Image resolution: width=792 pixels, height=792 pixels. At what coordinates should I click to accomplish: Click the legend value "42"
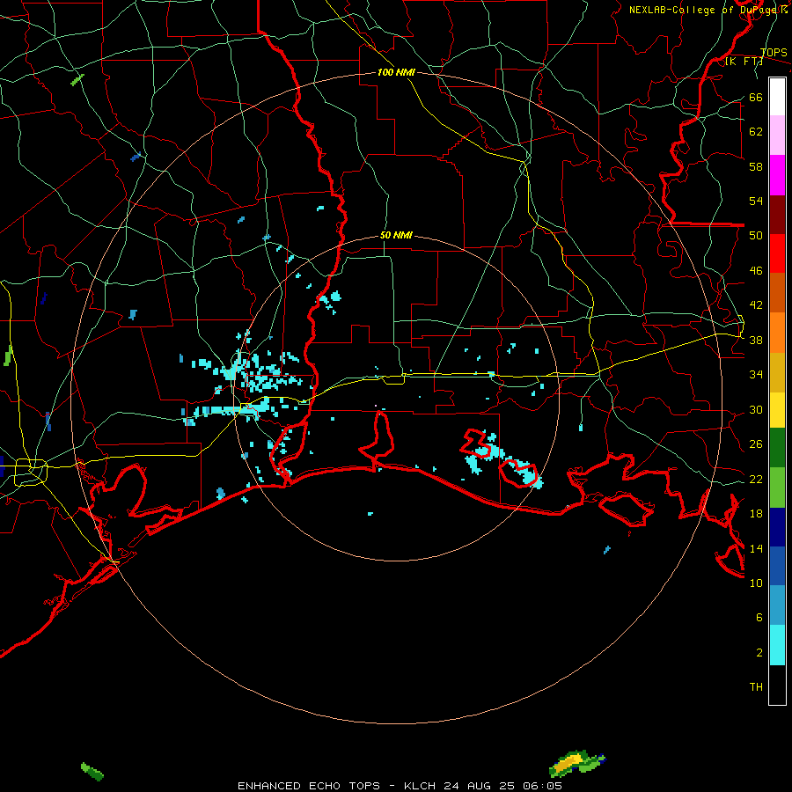756,305
